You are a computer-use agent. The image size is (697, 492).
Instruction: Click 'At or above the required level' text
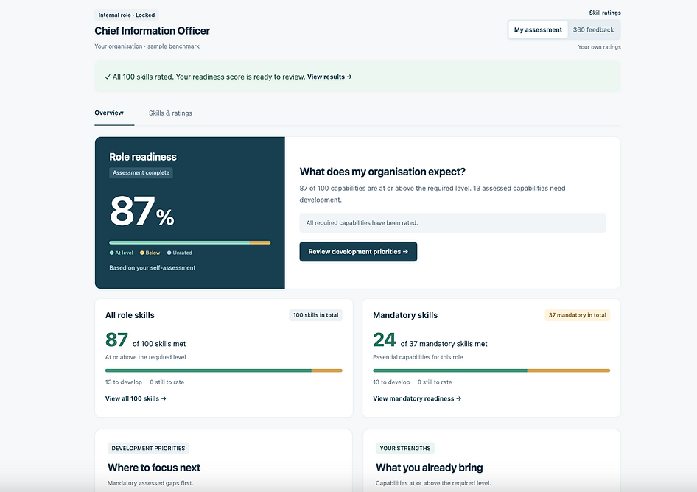pyautogui.click(x=145, y=357)
